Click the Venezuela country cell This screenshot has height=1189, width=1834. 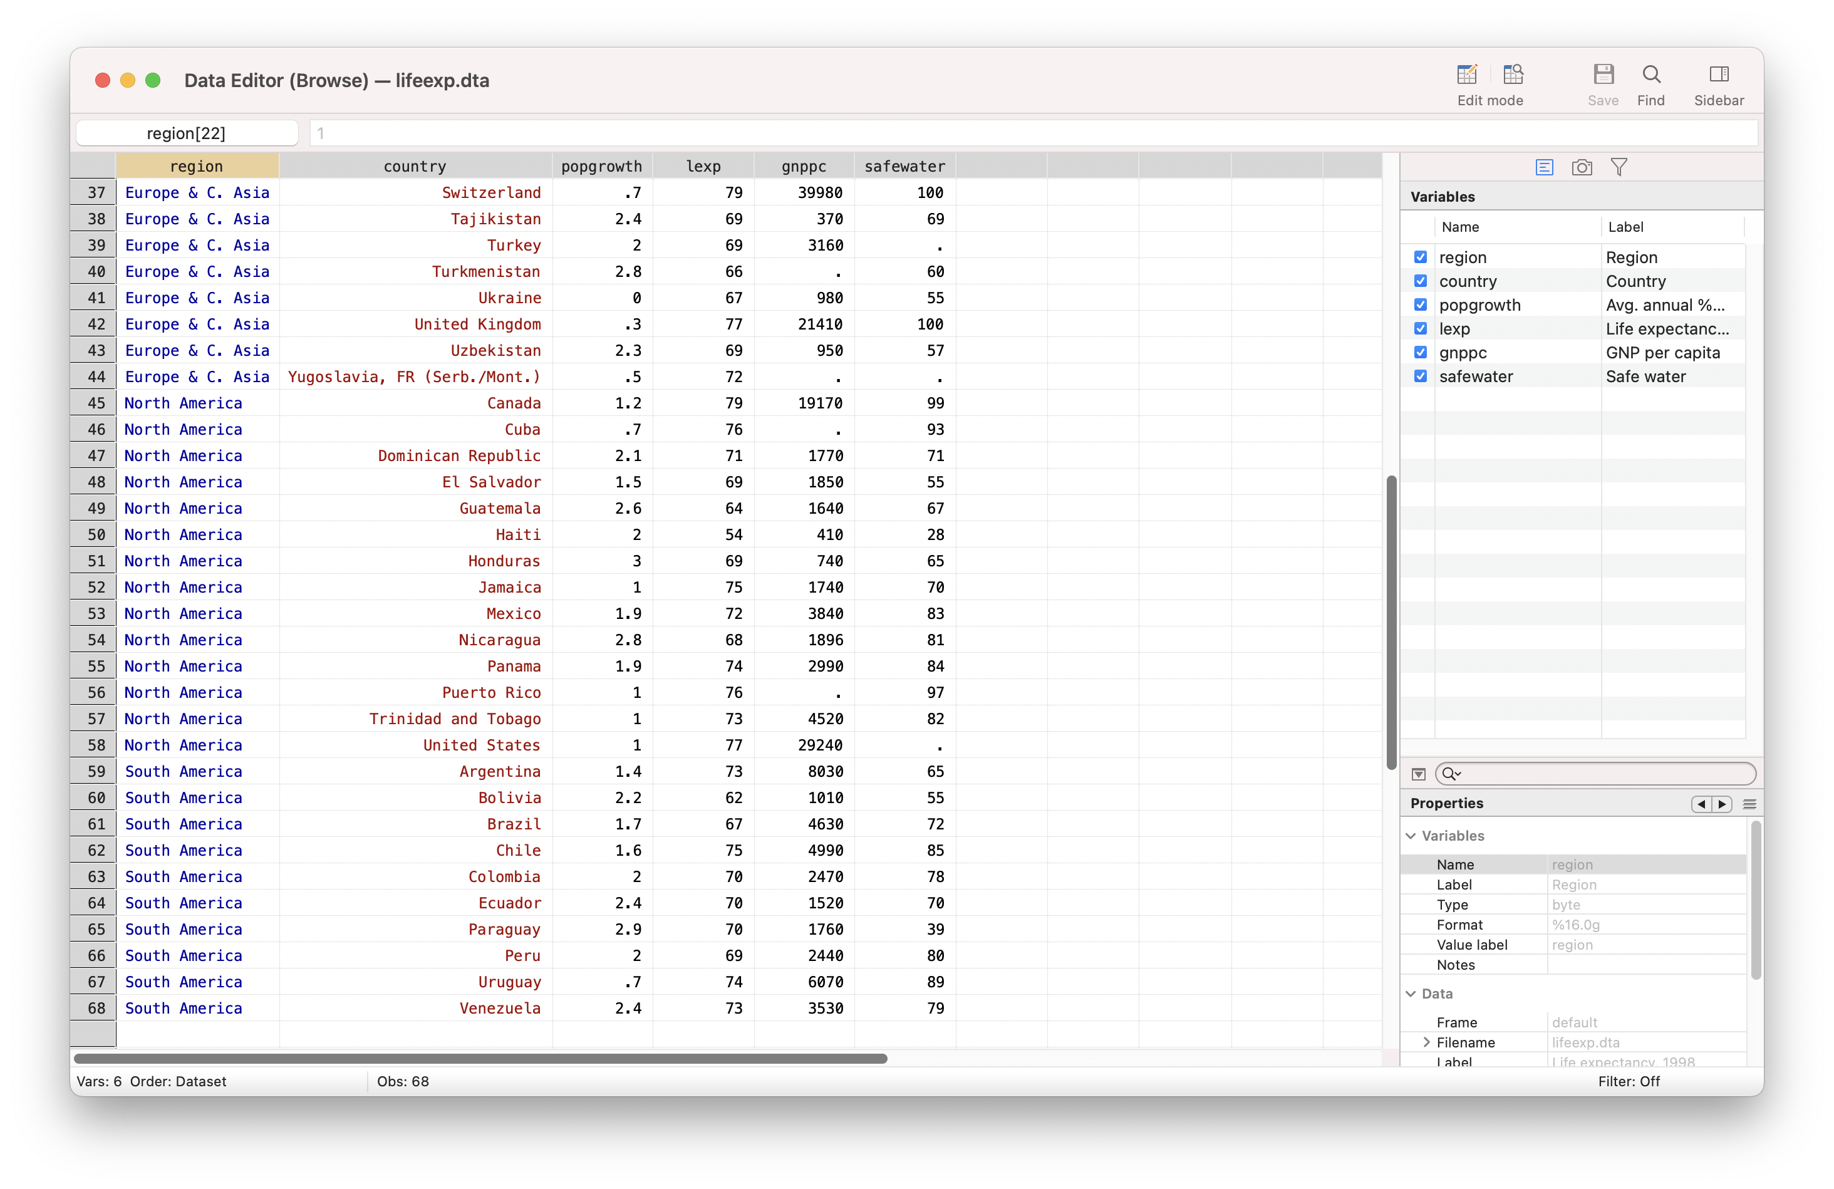(415, 1009)
